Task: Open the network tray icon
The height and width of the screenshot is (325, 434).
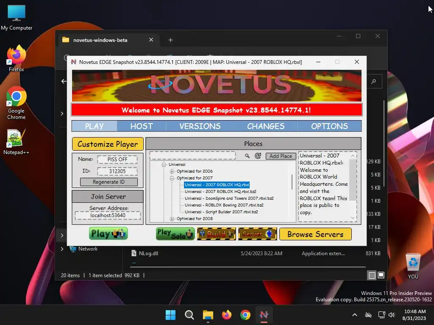Action: point(382,315)
